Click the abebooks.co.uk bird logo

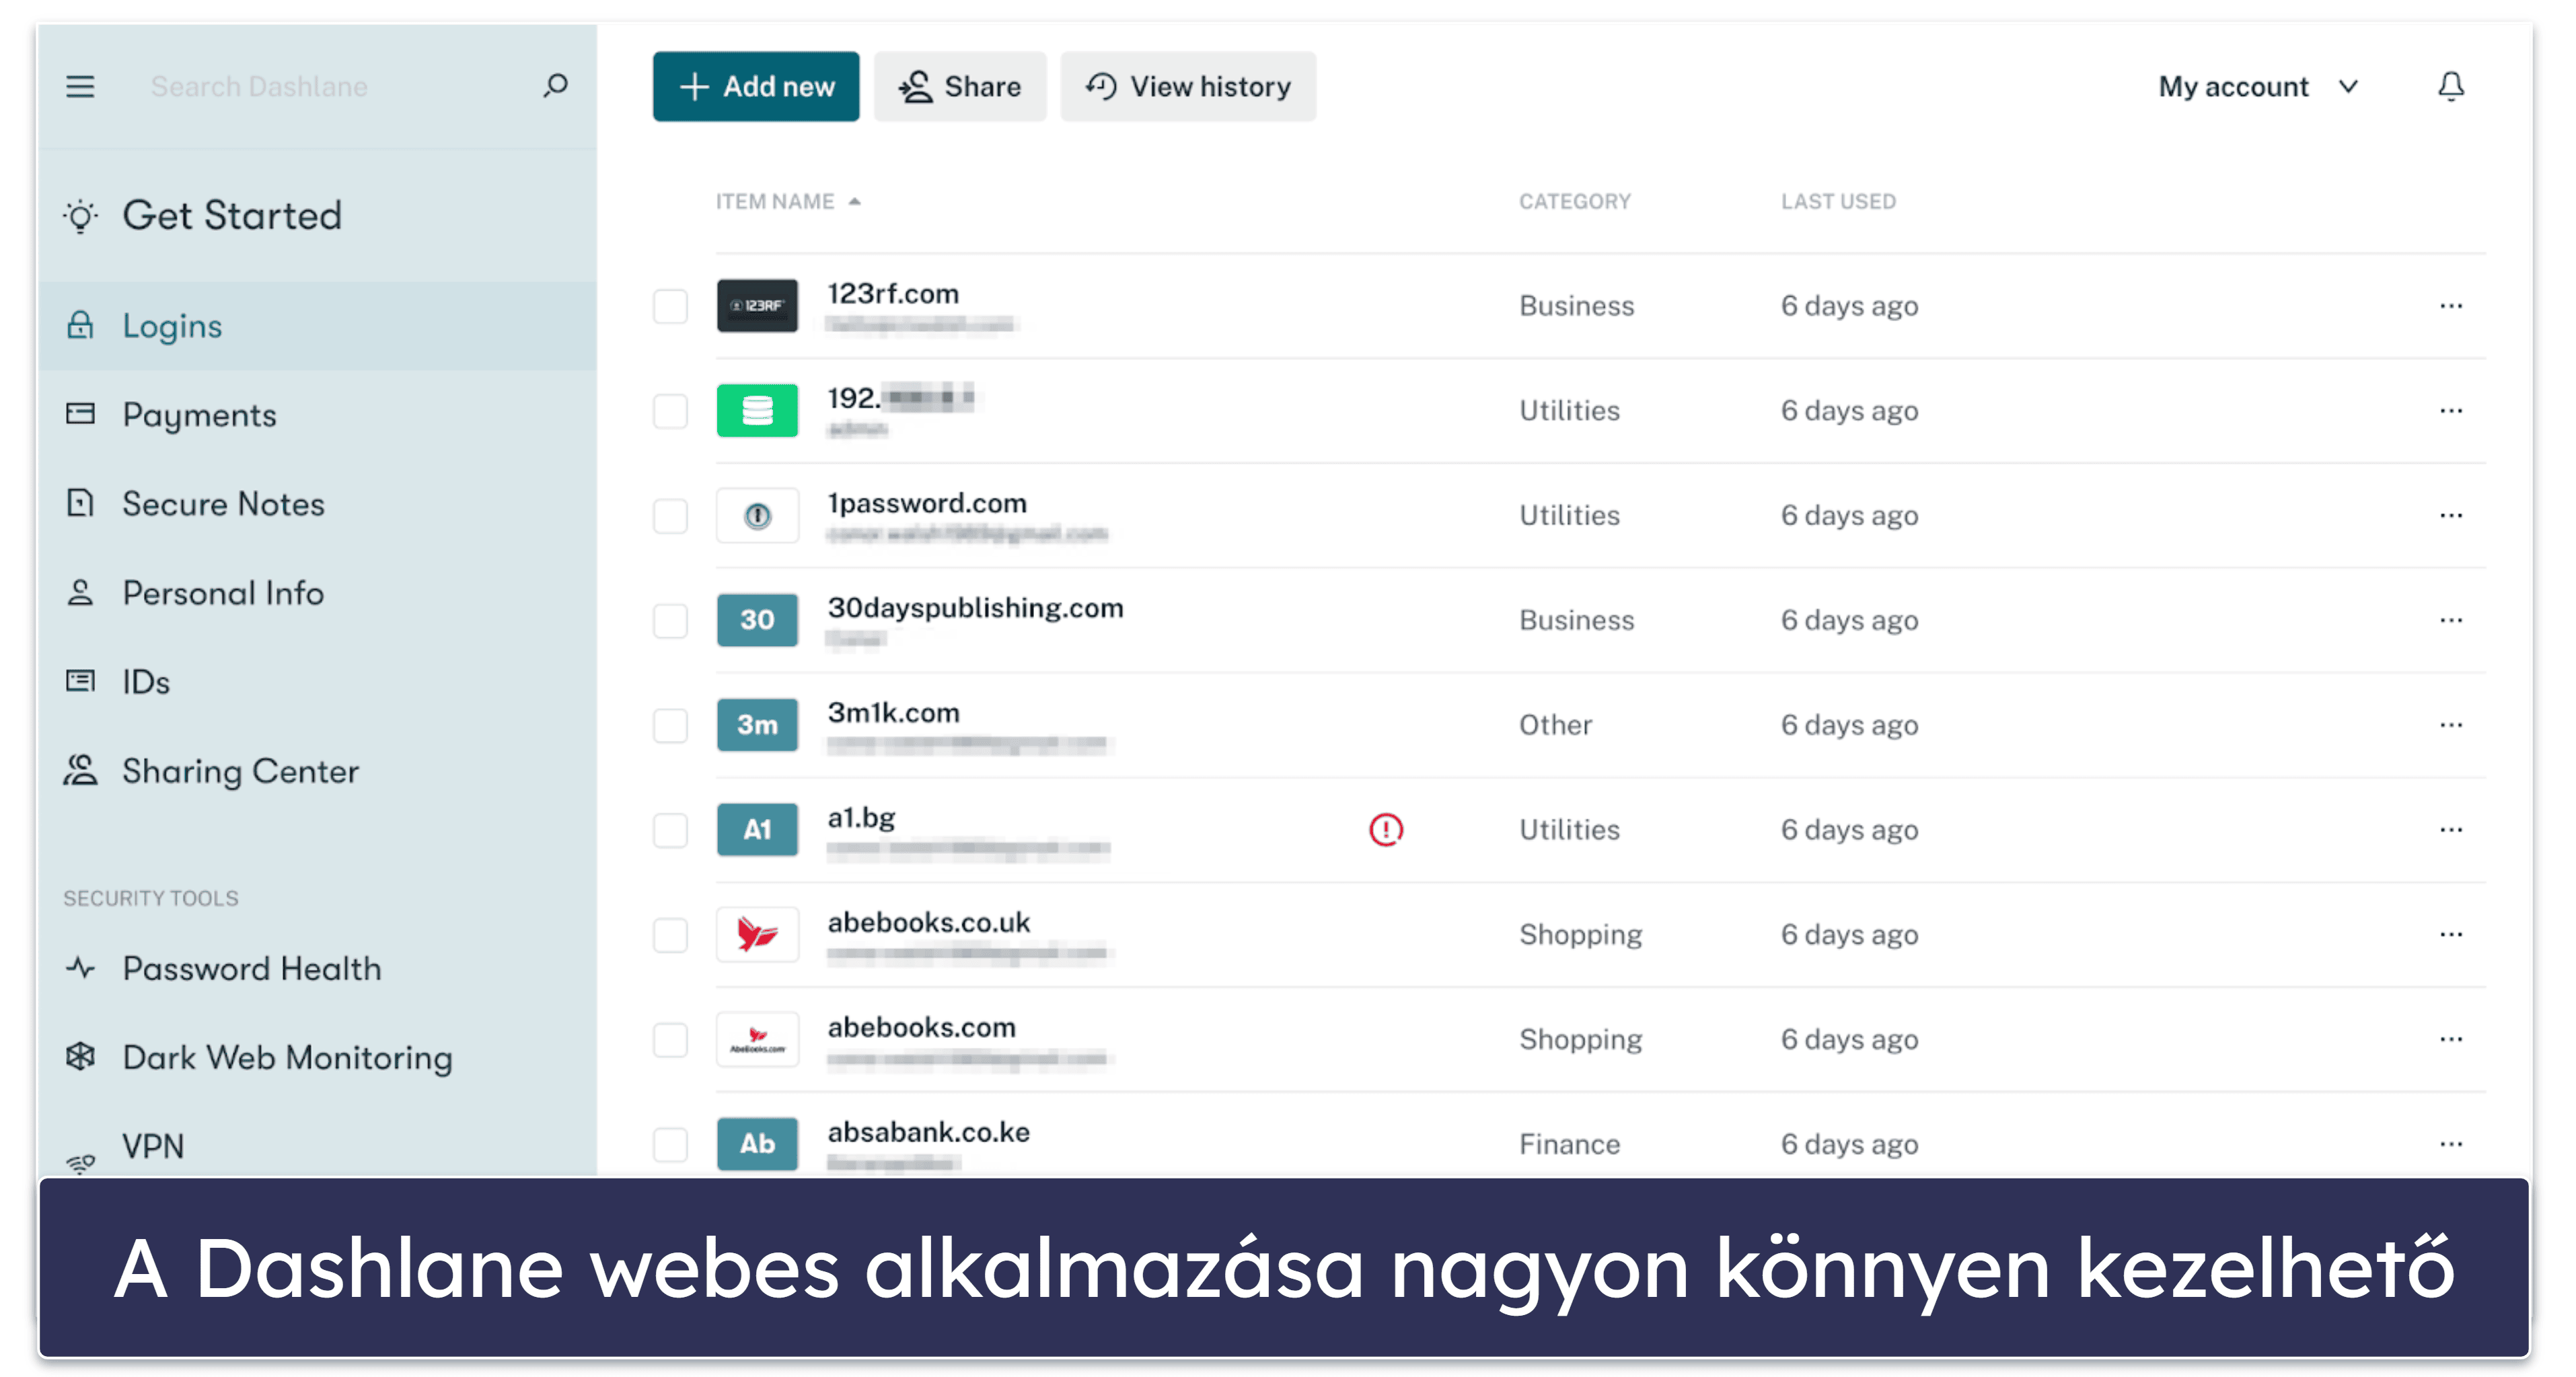point(757,935)
